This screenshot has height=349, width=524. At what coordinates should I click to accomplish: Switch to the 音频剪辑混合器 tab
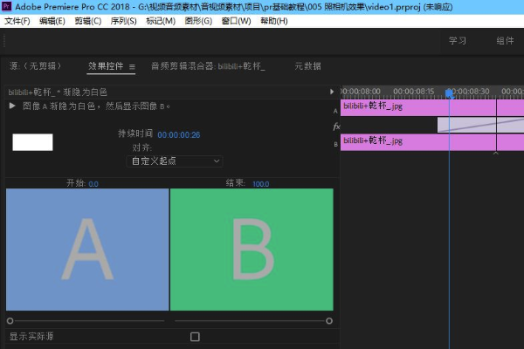pos(208,65)
